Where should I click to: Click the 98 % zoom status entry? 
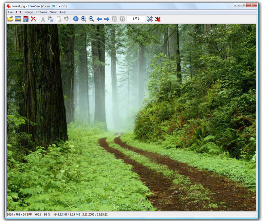[x=47, y=214]
